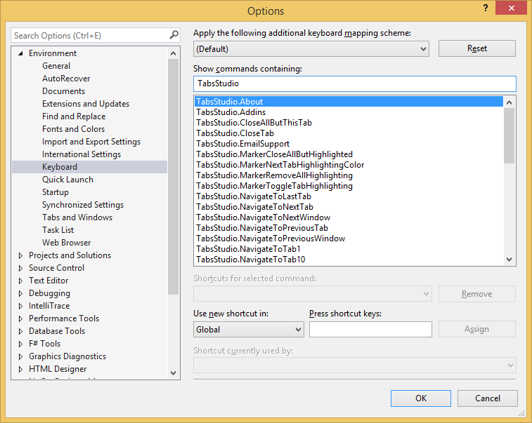Open International Settings page
Image resolution: width=532 pixels, height=423 pixels.
tap(82, 154)
